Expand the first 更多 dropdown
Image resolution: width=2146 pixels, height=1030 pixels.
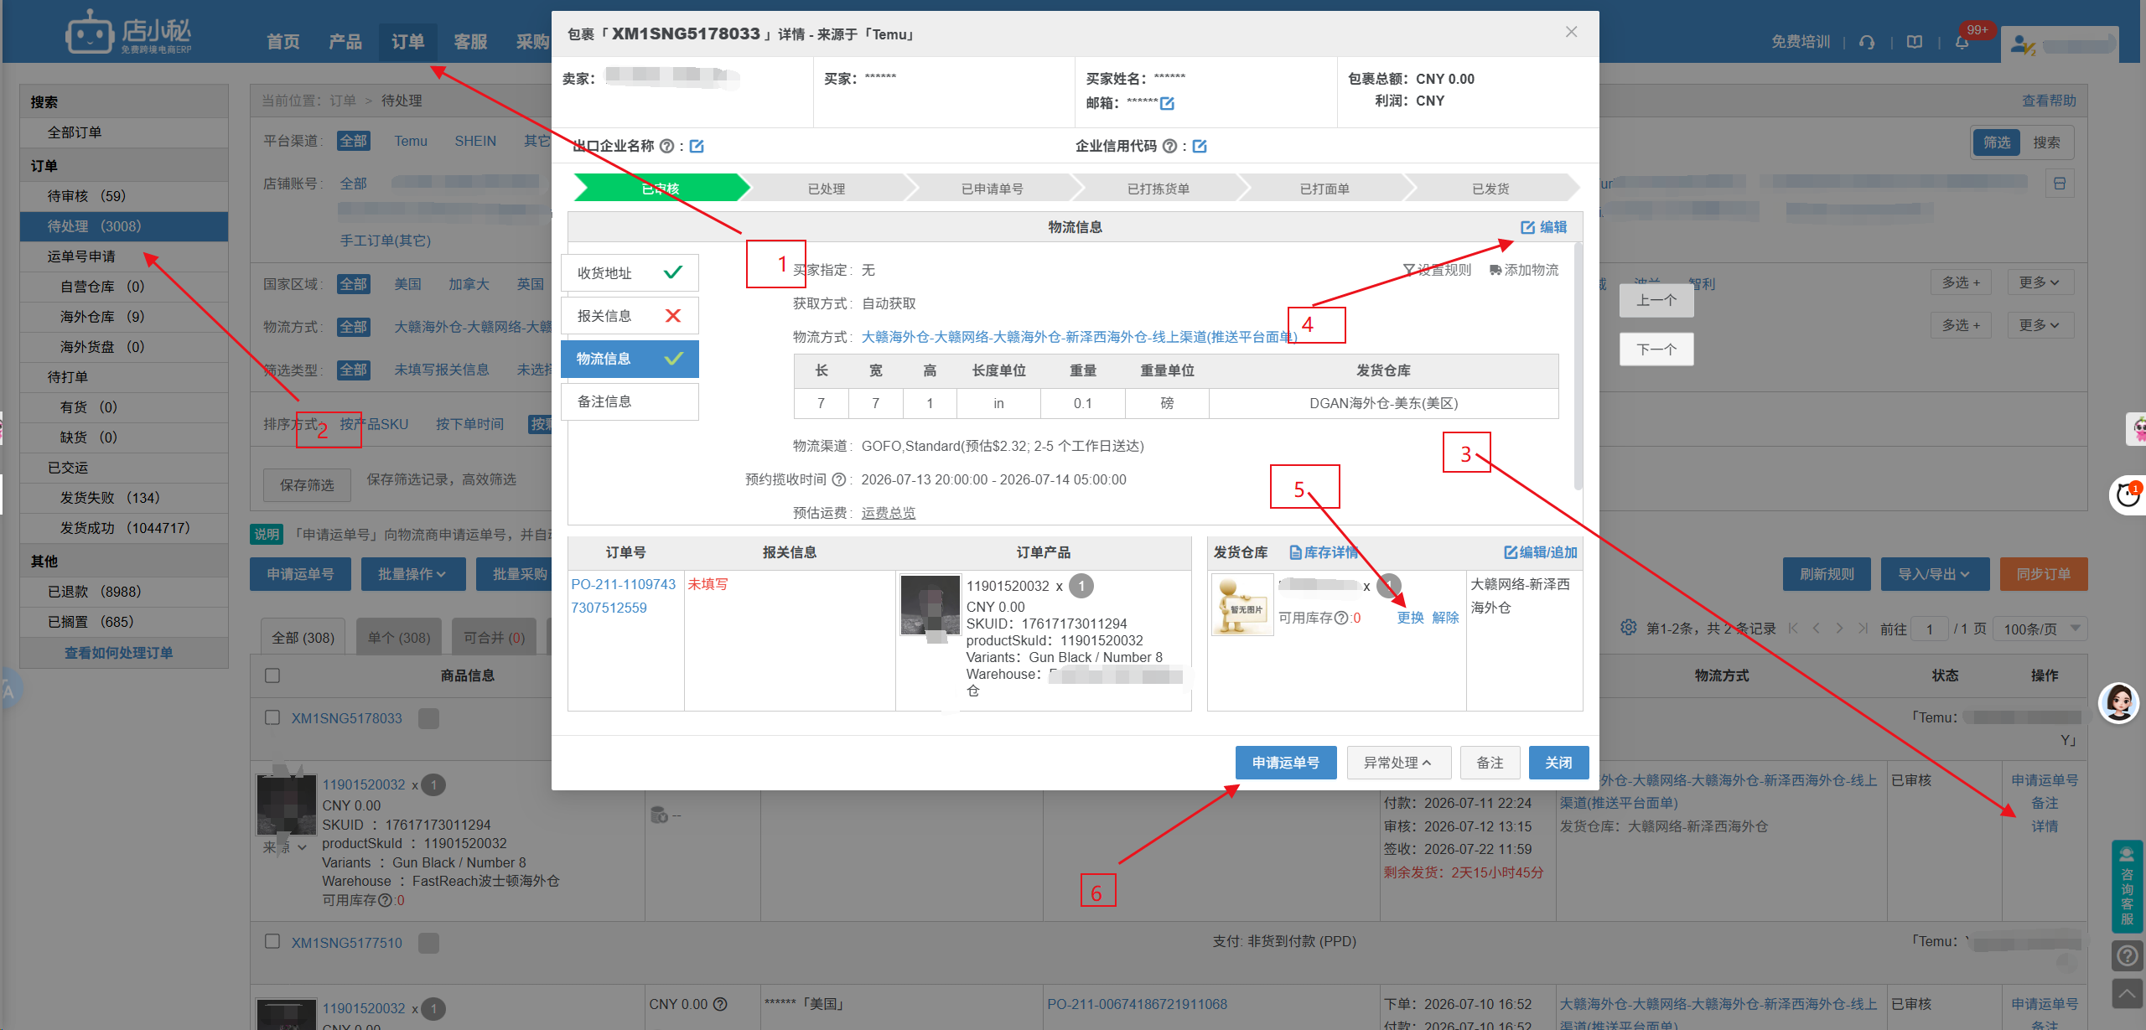2040,282
